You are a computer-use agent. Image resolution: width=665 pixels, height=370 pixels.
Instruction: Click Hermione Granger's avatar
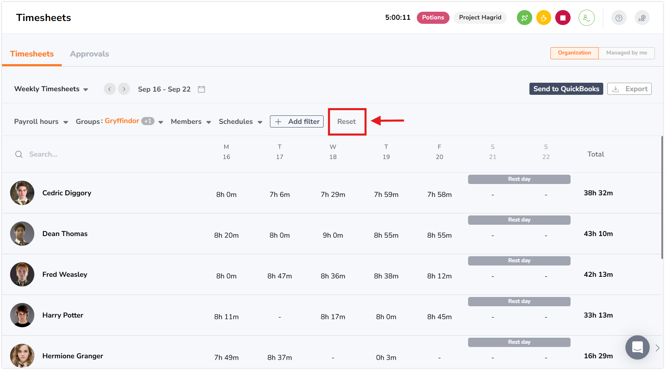coord(22,355)
